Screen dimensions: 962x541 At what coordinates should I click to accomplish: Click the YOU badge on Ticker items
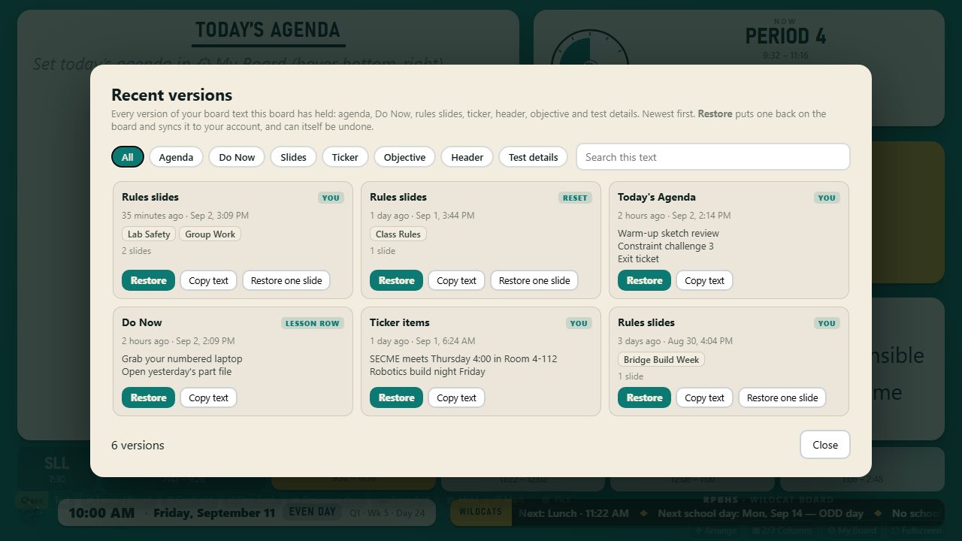(579, 323)
